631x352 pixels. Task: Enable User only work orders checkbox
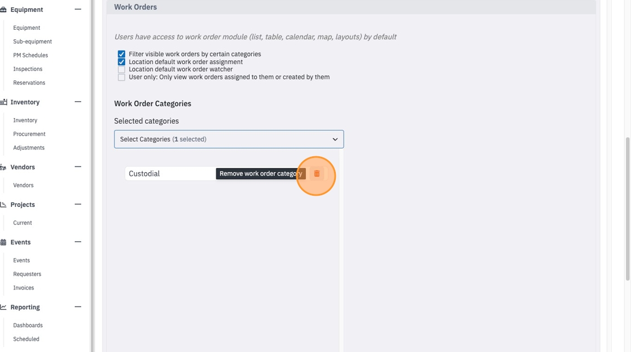(x=121, y=77)
